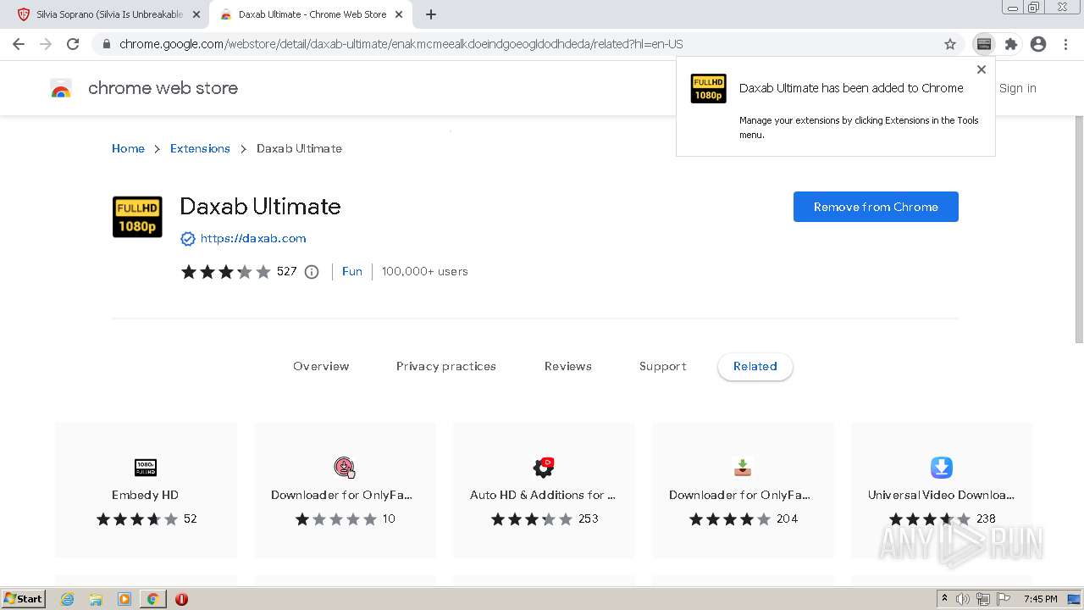Viewport: 1084px width, 610px height.
Task: Show hidden system tray icons
Action: (x=944, y=599)
